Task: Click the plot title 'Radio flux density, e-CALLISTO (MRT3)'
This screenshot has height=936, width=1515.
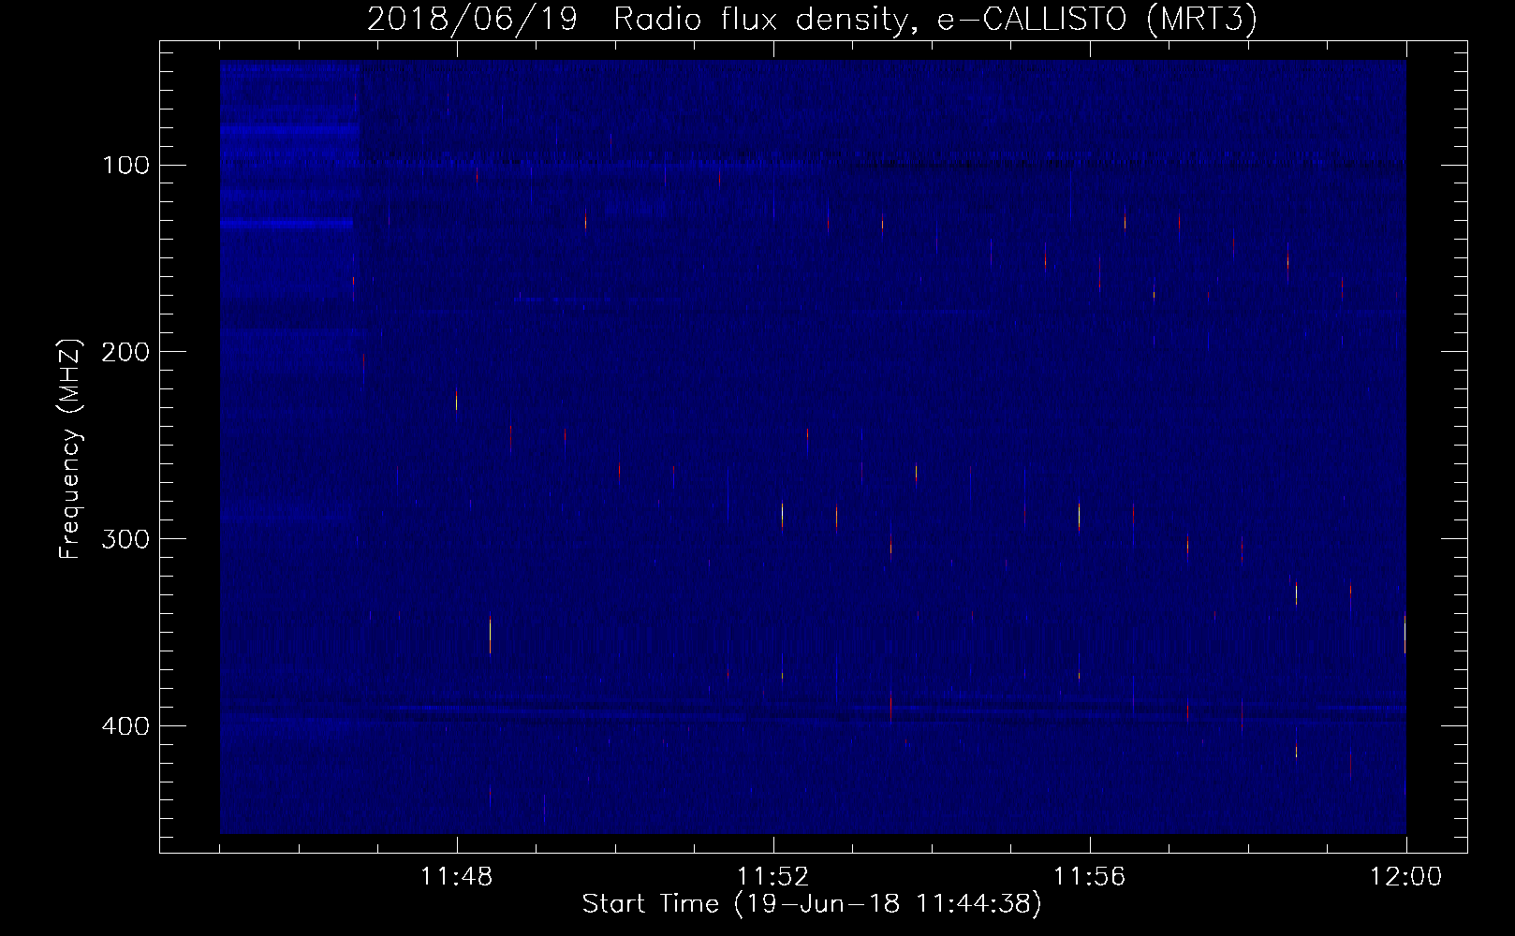Action: [934, 19]
